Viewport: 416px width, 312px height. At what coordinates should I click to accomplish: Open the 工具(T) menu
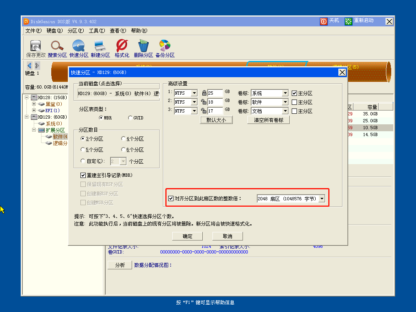click(97, 31)
